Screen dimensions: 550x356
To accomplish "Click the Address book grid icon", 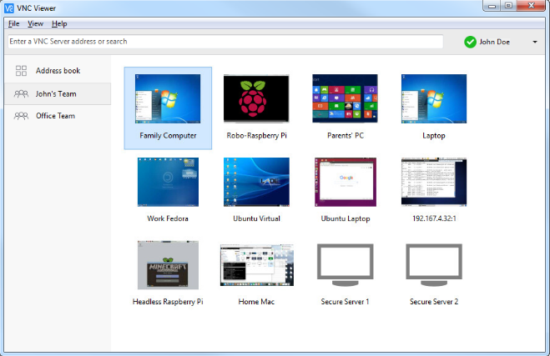I will pyautogui.click(x=21, y=70).
